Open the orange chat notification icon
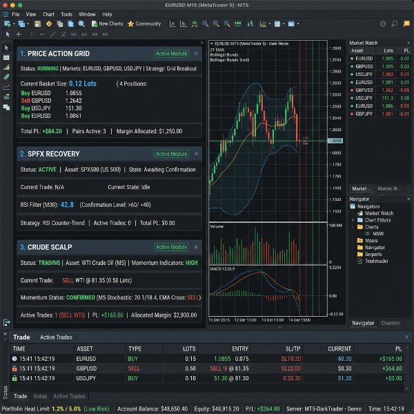Screen dimensions: 414x414 406,23
